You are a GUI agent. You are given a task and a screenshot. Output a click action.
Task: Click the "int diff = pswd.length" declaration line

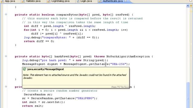(60, 26)
